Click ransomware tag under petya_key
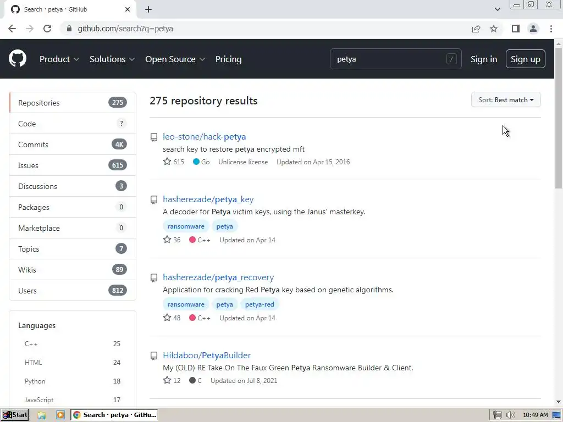Image resolution: width=563 pixels, height=422 pixels. pyautogui.click(x=186, y=226)
